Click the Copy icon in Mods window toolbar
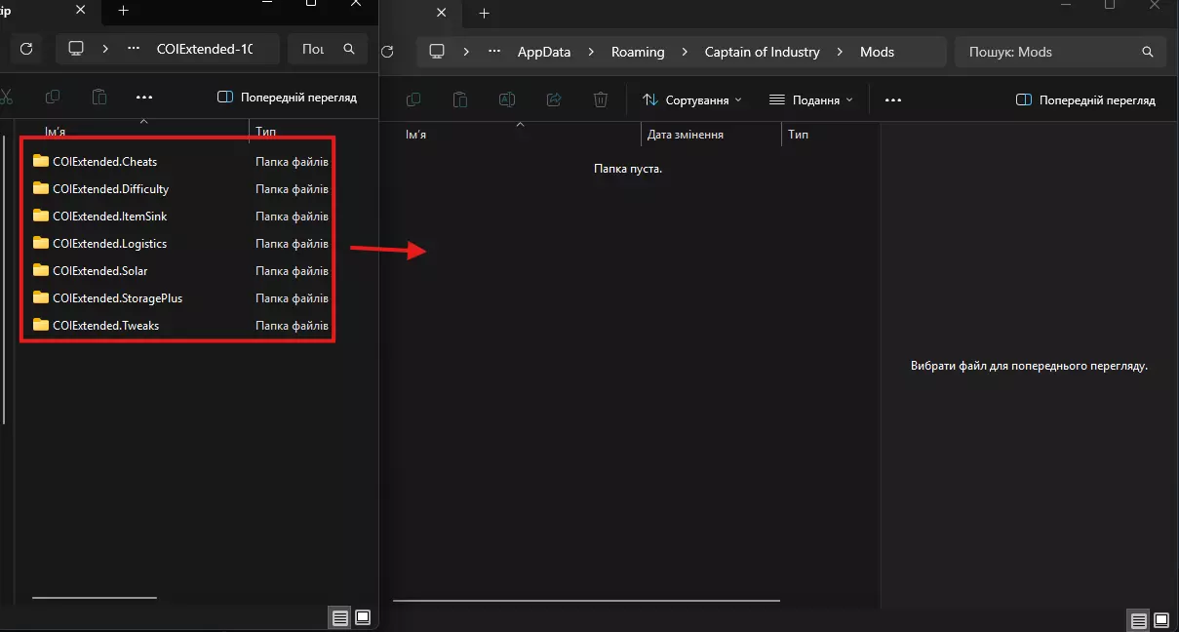1179x632 pixels. point(413,99)
